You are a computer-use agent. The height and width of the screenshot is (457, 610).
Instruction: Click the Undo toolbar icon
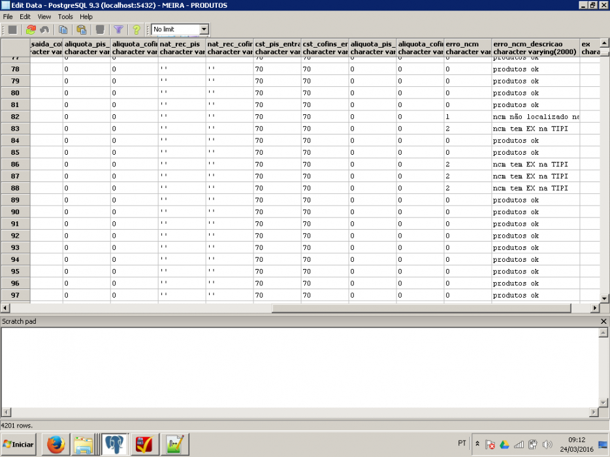click(x=45, y=29)
